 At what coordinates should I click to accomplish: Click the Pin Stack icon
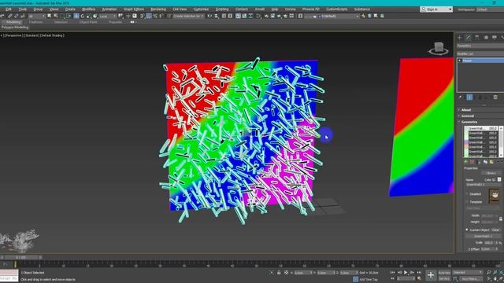pyautogui.click(x=460, y=97)
